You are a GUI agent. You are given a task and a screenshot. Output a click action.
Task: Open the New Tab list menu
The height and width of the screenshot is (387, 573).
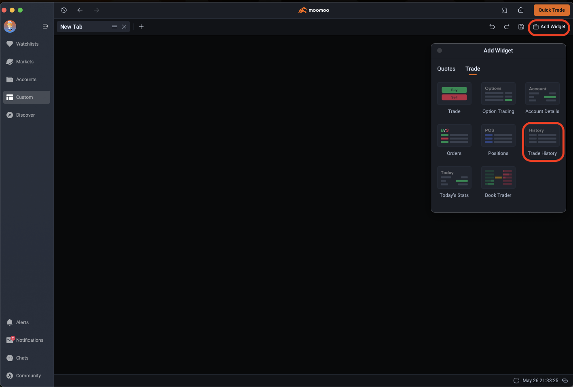(114, 27)
